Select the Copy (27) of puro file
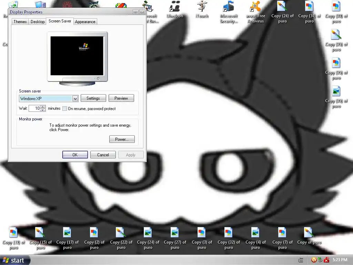 coord(175,238)
